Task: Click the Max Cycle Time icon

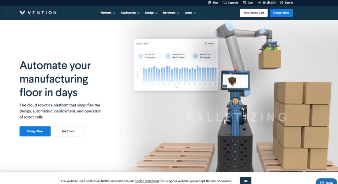Action: point(195,56)
